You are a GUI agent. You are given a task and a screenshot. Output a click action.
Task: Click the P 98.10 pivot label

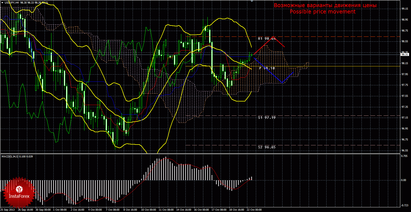point(267,68)
